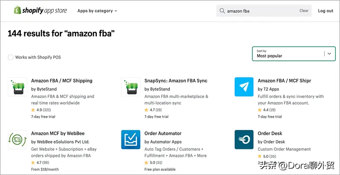The image size is (340, 175).
Task: Click the Sort by chevron arrow
Action: tap(329, 54)
